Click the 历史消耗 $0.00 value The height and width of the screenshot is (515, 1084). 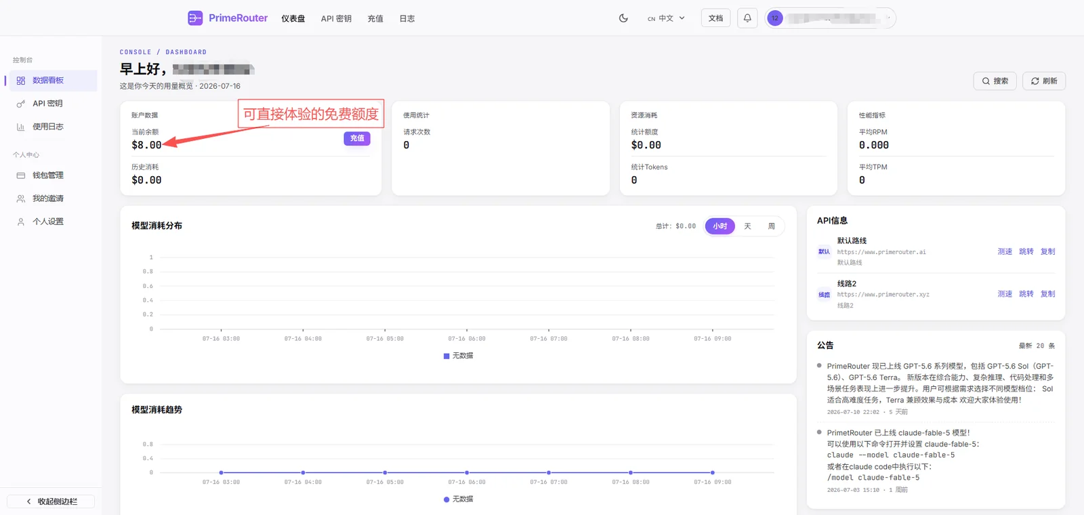tap(147, 180)
